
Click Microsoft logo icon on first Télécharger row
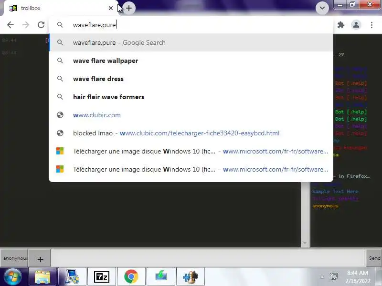[60, 151]
